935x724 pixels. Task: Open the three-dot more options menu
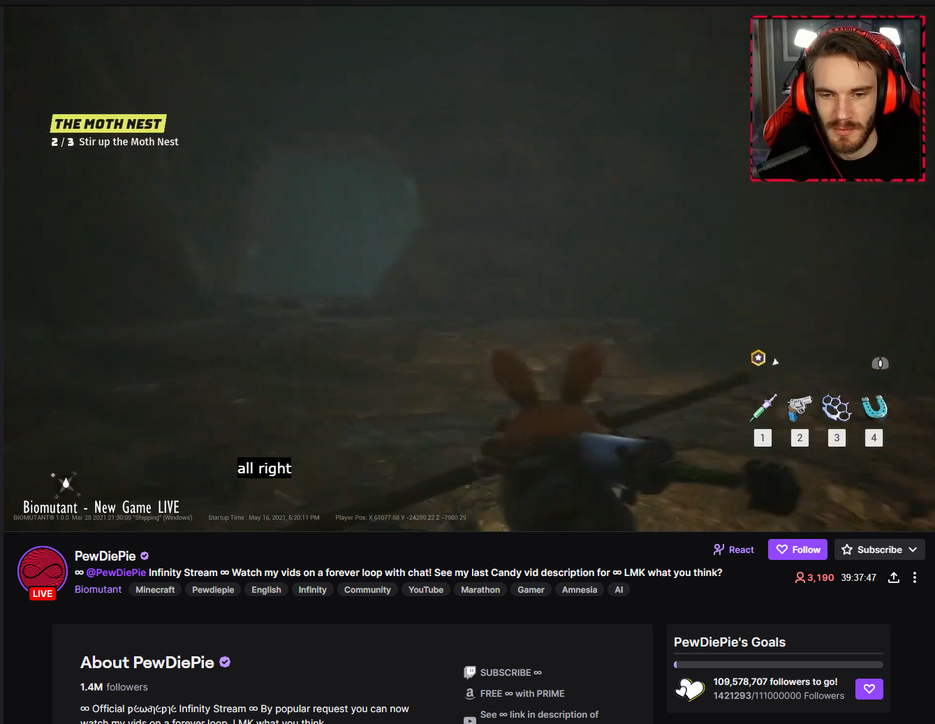[x=915, y=577]
